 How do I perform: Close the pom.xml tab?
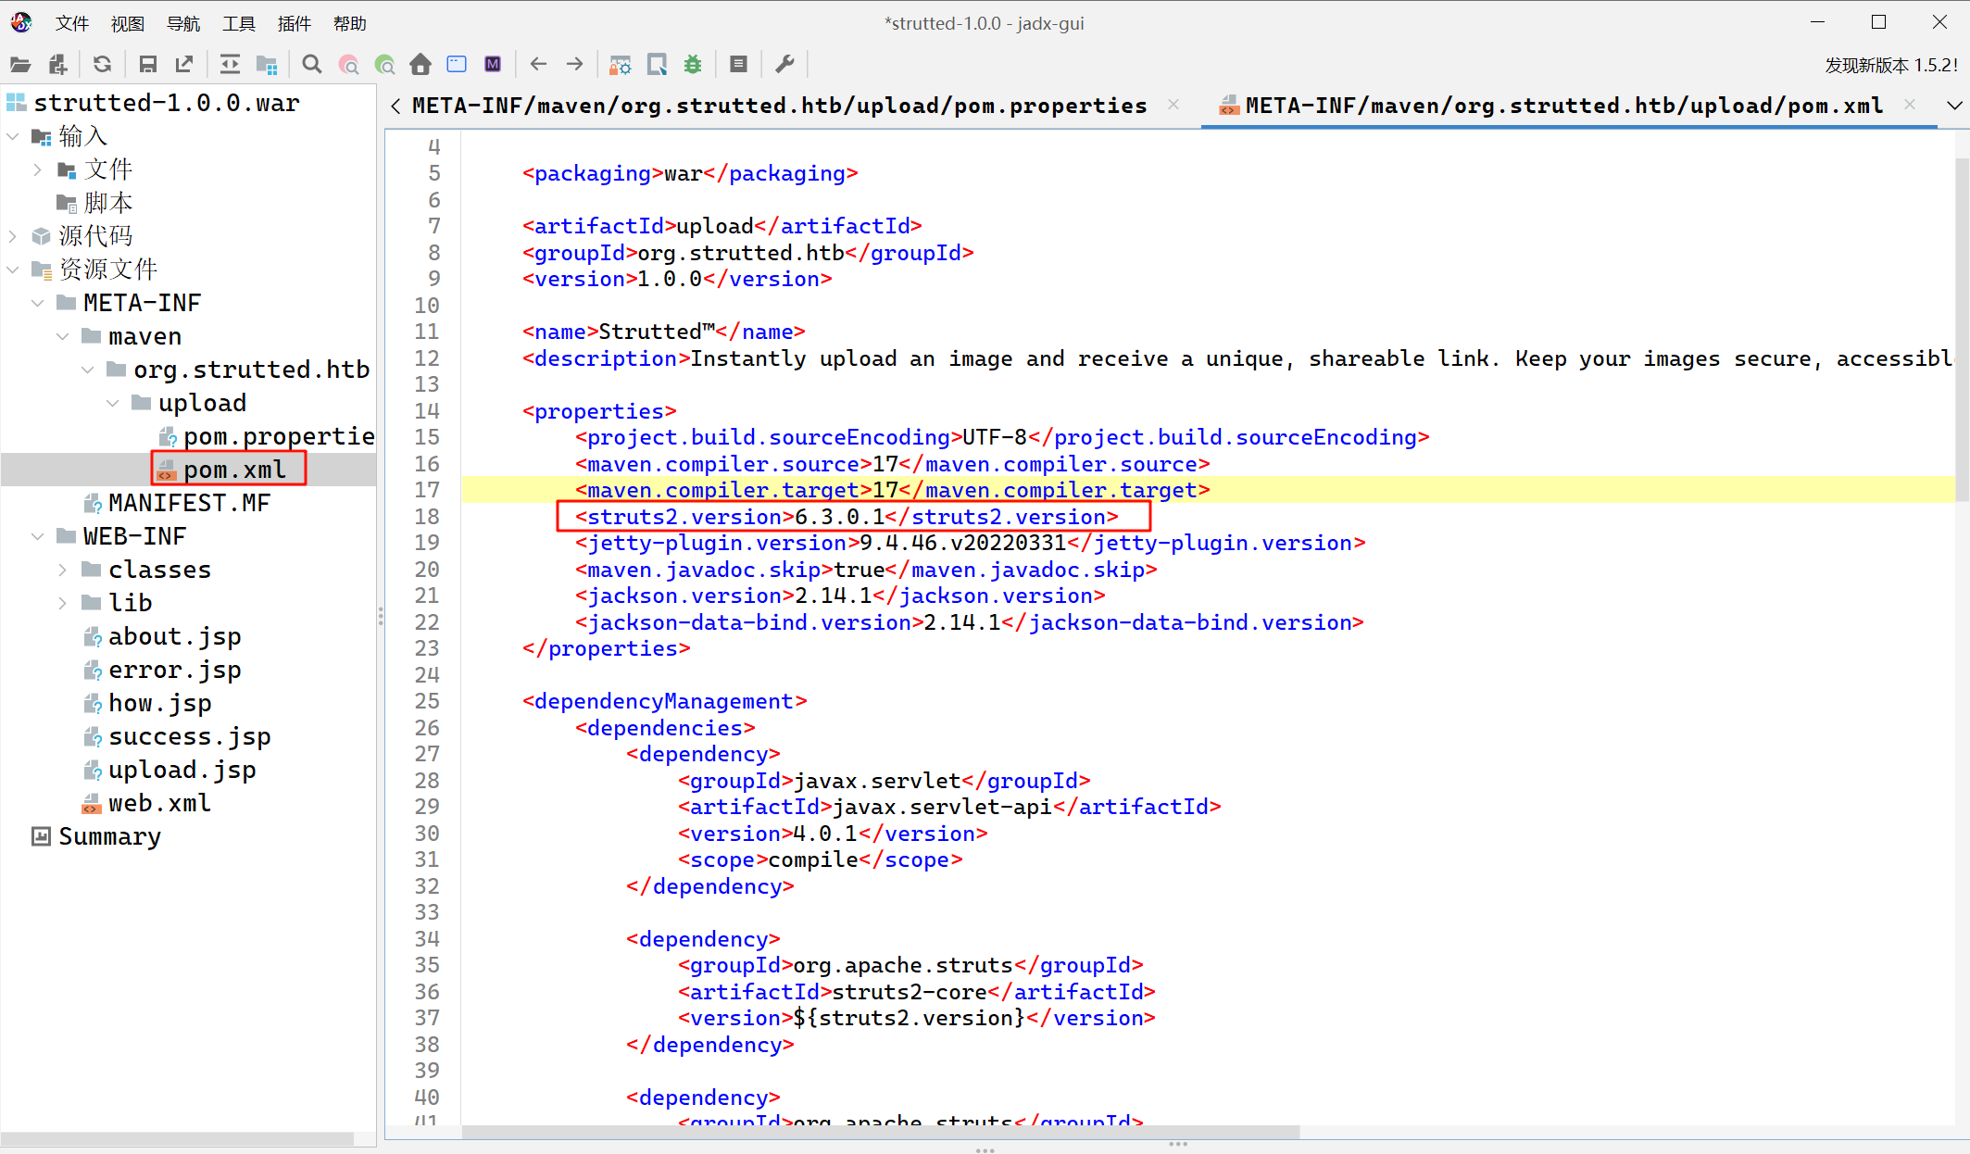[x=1909, y=105]
